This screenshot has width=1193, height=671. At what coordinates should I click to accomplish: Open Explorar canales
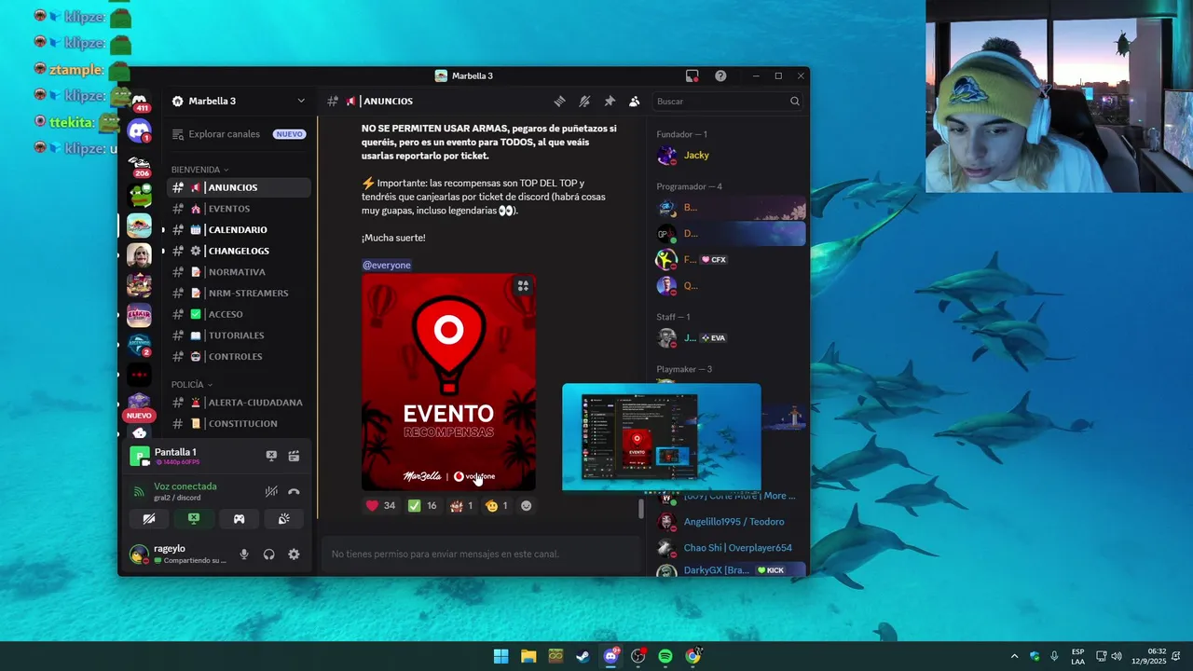pyautogui.click(x=239, y=134)
